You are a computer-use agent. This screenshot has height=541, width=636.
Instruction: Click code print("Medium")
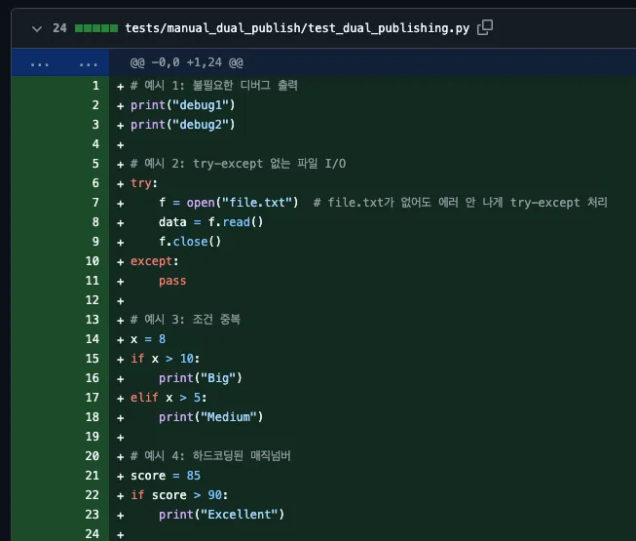pos(211,417)
